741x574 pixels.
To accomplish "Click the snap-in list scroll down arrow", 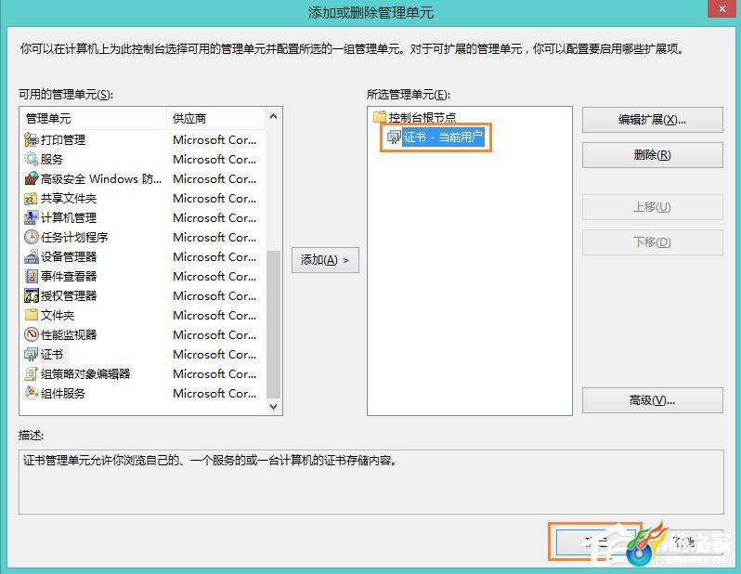I will [x=273, y=406].
